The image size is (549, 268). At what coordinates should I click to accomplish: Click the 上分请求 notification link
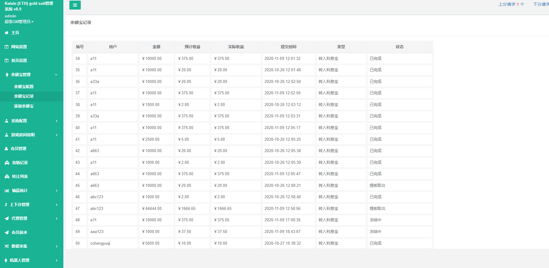point(511,4)
